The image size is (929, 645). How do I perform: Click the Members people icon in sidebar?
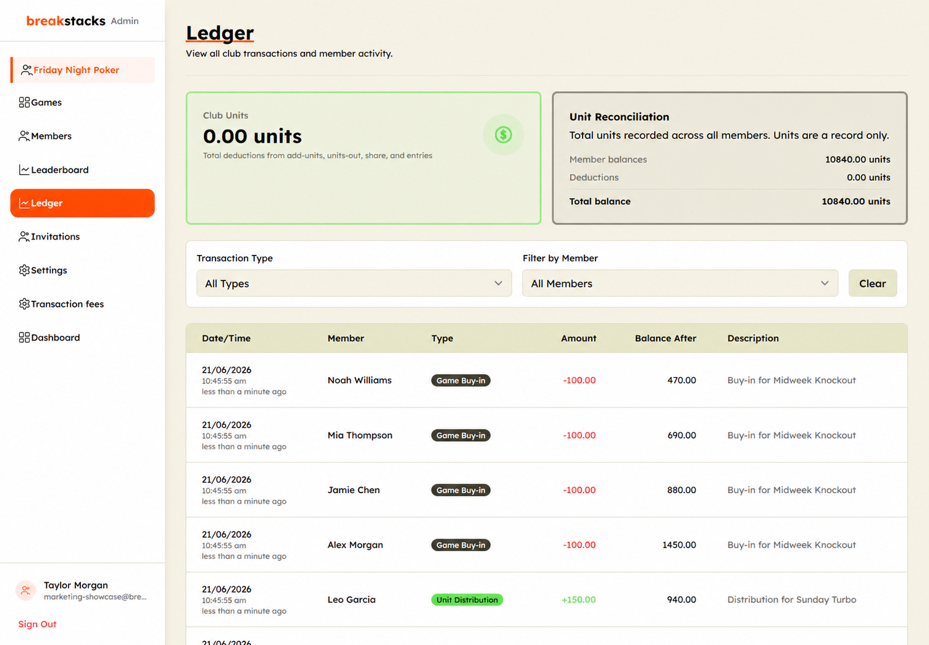[24, 136]
